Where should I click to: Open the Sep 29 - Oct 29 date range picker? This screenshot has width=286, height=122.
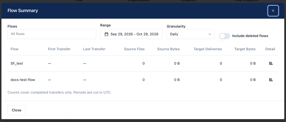[x=131, y=34]
